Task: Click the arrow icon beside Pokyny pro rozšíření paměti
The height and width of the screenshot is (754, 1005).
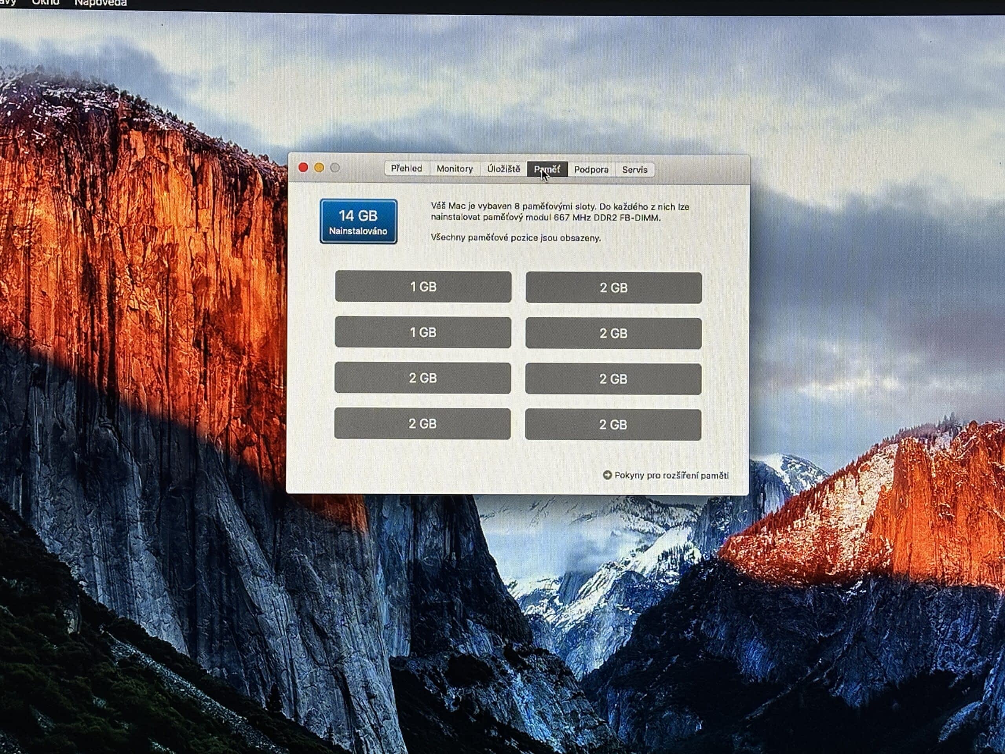Action: tap(607, 475)
